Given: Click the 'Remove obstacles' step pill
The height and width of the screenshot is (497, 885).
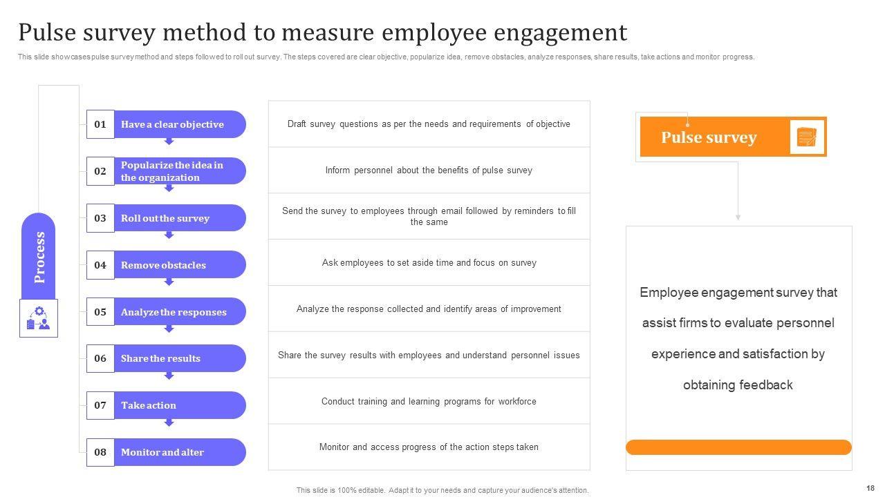Looking at the screenshot, I should coord(178,265).
